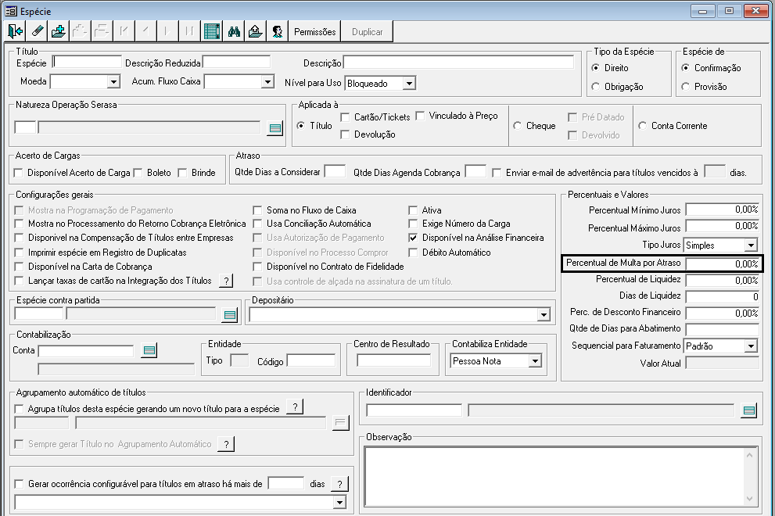This screenshot has width=775, height=516.
Task: Open Nível para Uso dropdown
Action: pos(409,84)
